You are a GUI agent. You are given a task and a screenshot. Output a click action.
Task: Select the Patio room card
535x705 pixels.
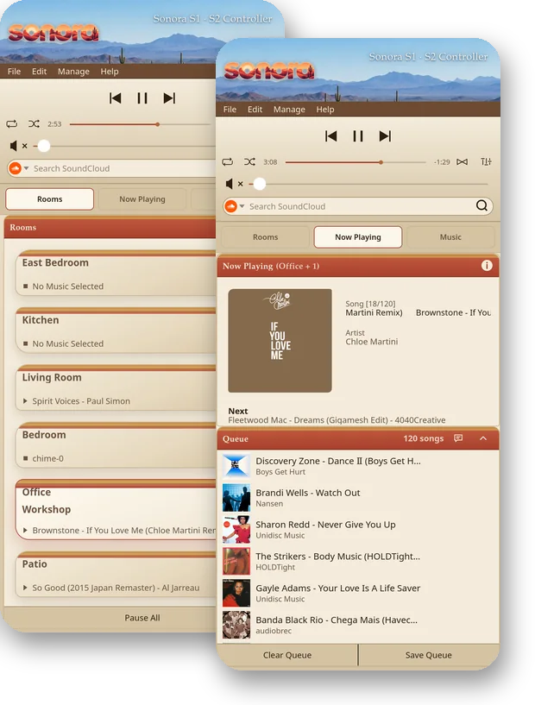tap(116, 575)
